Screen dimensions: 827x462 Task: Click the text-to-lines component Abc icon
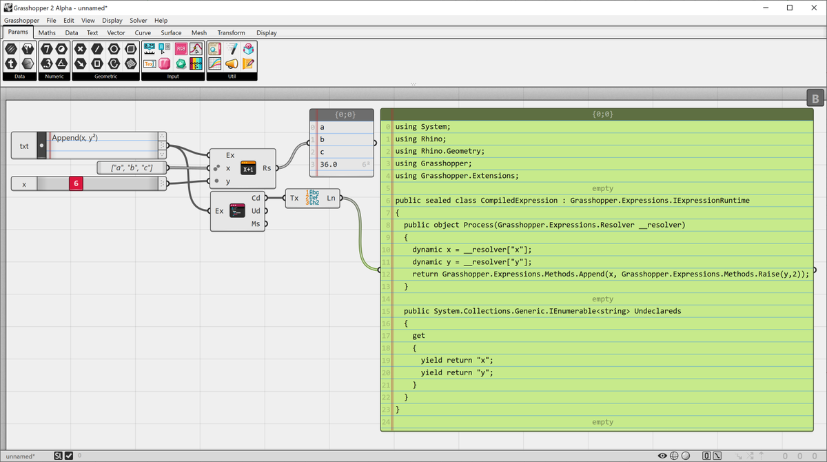pos(314,199)
